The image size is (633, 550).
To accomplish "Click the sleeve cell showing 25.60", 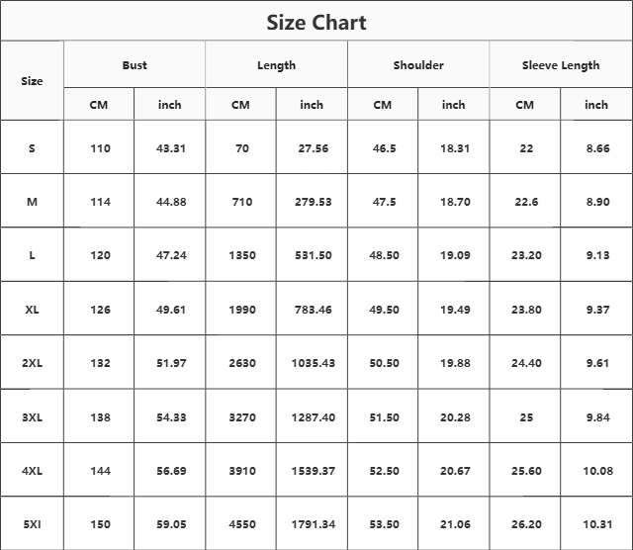I will [x=526, y=471].
